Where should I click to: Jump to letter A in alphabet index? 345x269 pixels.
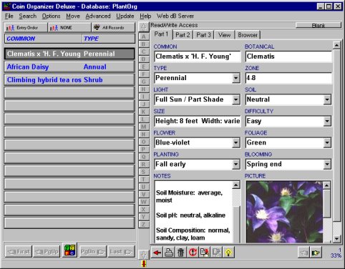143,36
